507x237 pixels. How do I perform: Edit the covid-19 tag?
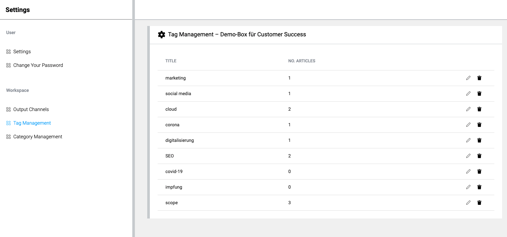tap(468, 171)
